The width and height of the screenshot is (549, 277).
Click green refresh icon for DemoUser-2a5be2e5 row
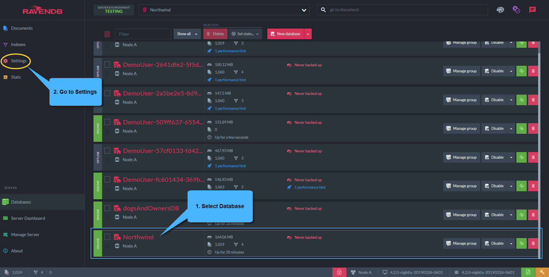(522, 100)
